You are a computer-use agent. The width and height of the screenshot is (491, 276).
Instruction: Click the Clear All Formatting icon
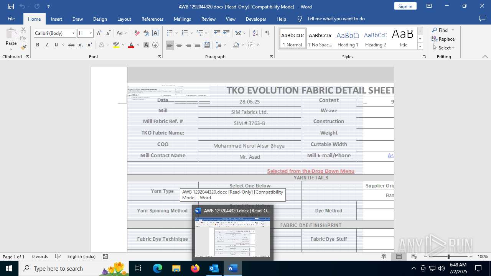[x=137, y=33]
